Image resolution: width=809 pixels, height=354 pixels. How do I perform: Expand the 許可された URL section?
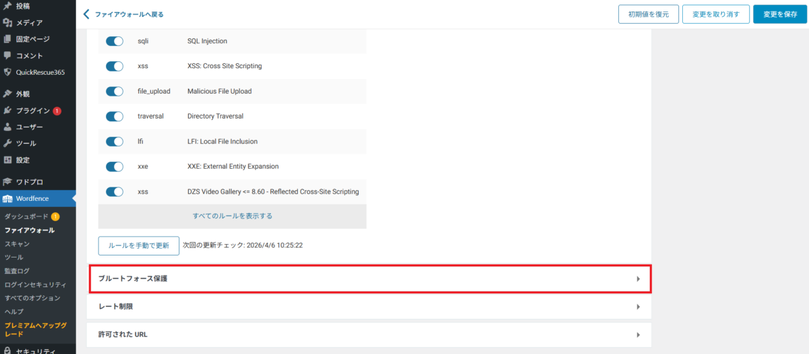[369, 334]
